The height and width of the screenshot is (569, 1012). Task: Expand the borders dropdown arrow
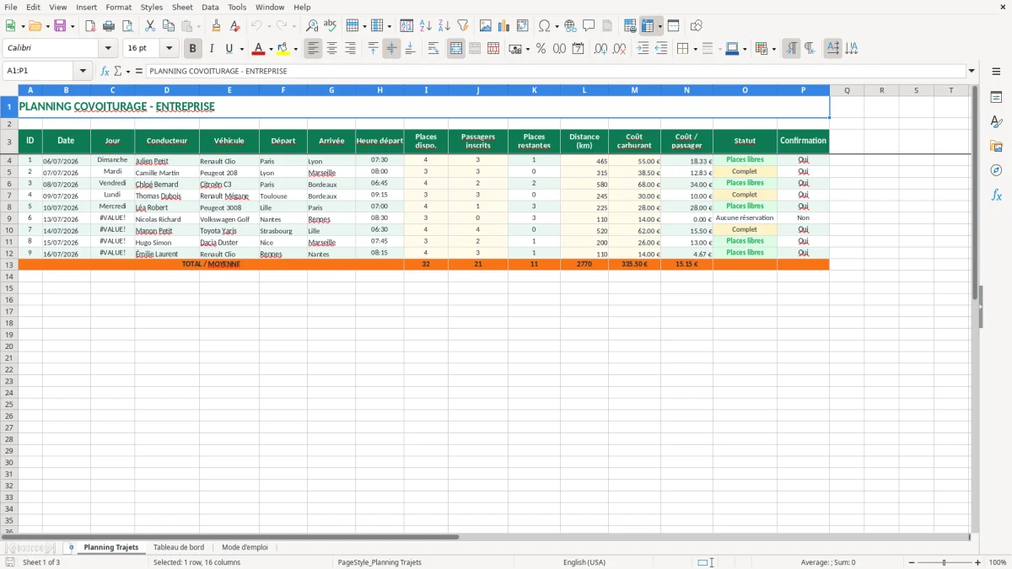tap(694, 50)
